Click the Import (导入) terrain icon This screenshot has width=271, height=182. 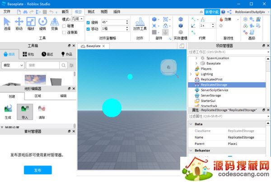[x=25, y=112]
